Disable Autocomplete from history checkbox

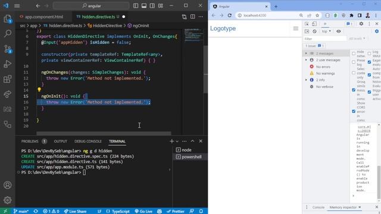pyautogui.click(x=369, y=75)
